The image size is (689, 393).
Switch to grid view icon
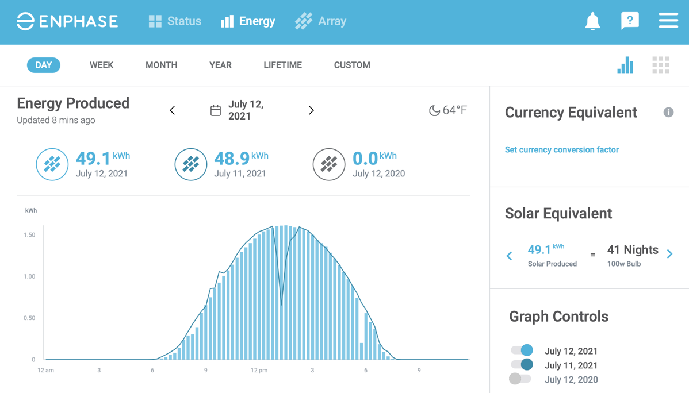pos(660,65)
